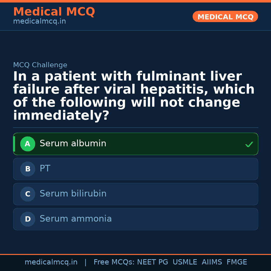Viewport: 271px width, 271px height.
Task: Select AIIMS in the footer
Action: 212,262
